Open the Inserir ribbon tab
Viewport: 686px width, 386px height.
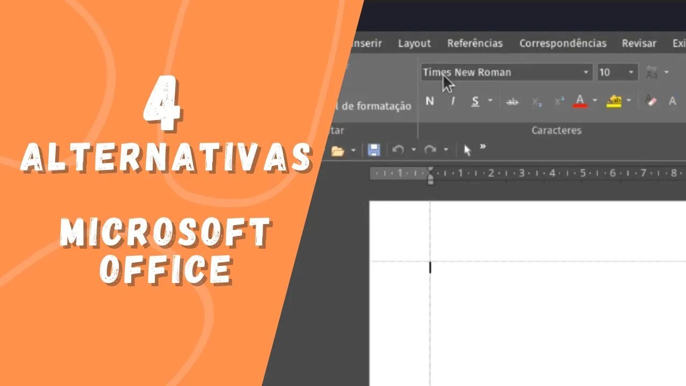tap(366, 43)
